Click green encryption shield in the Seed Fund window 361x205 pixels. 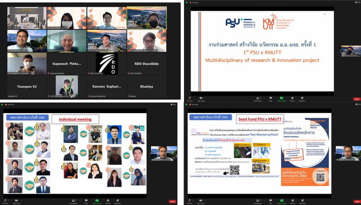pyautogui.click(x=186, y=105)
